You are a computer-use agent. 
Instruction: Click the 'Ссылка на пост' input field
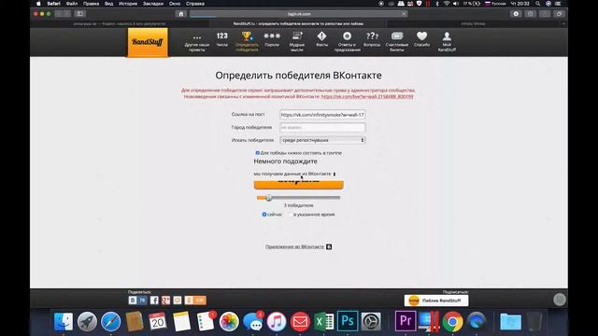click(x=322, y=115)
